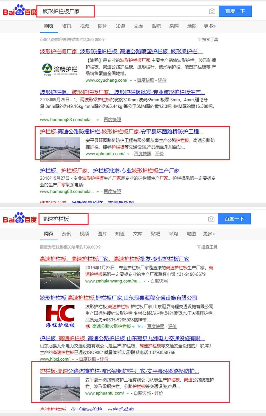
Task: Expand the dropdown arrow after www.cqyuchang.com
Action: (x=131, y=81)
